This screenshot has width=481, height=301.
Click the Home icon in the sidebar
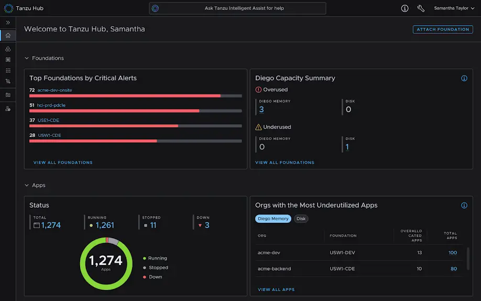coord(8,36)
